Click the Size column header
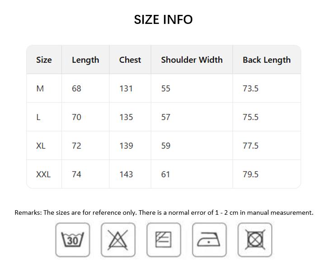 [44, 60]
